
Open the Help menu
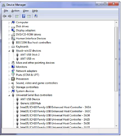click(x=35, y=11)
